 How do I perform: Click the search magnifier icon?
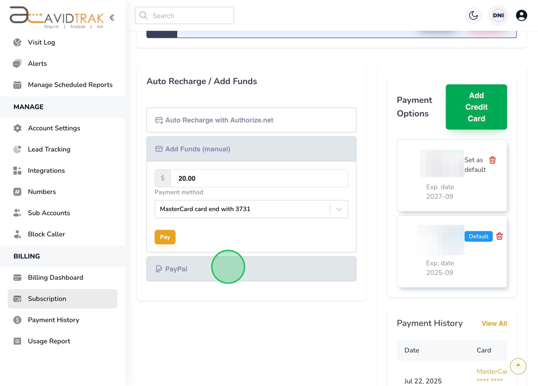tap(144, 15)
